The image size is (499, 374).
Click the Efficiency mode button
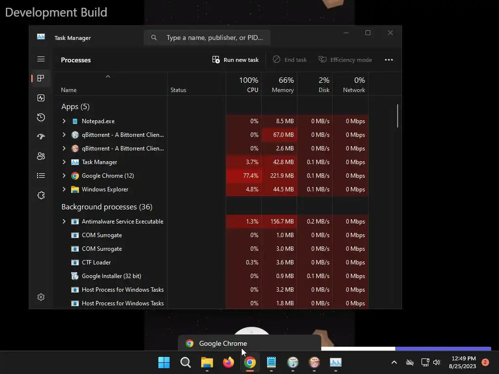[x=345, y=60]
